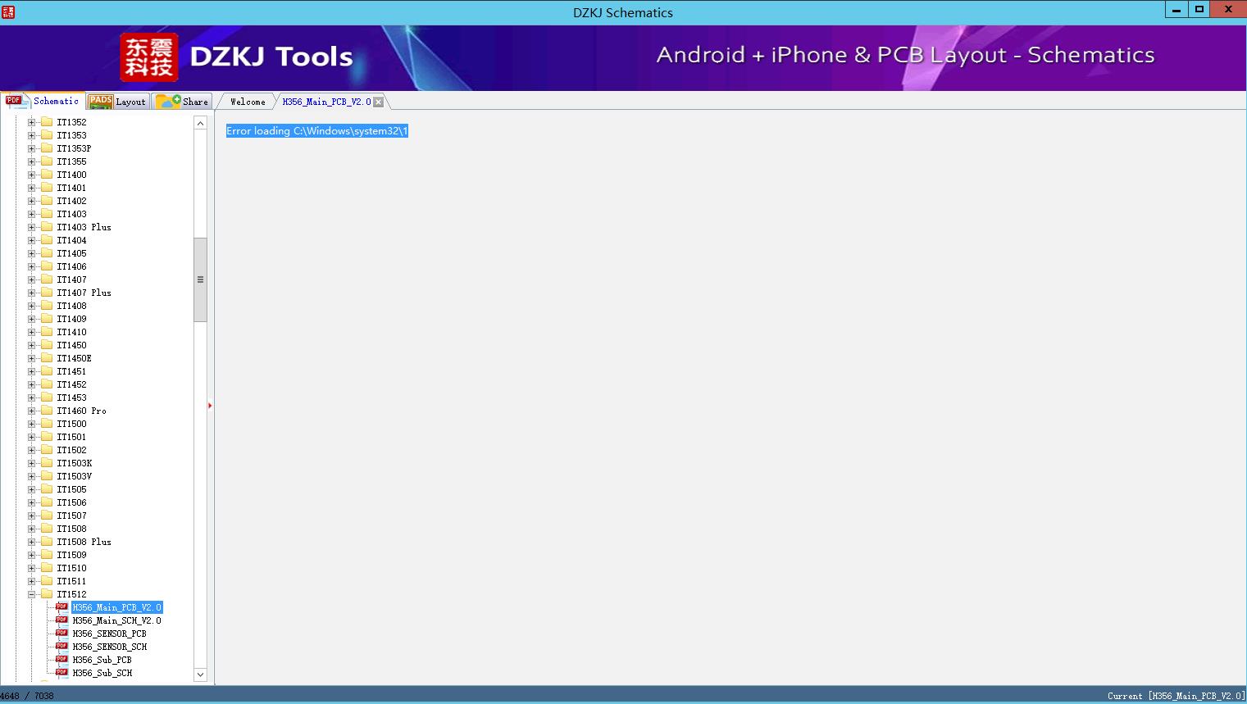The width and height of the screenshot is (1247, 704).
Task: Click the folder icon of IT1450E
Action: [47, 358]
